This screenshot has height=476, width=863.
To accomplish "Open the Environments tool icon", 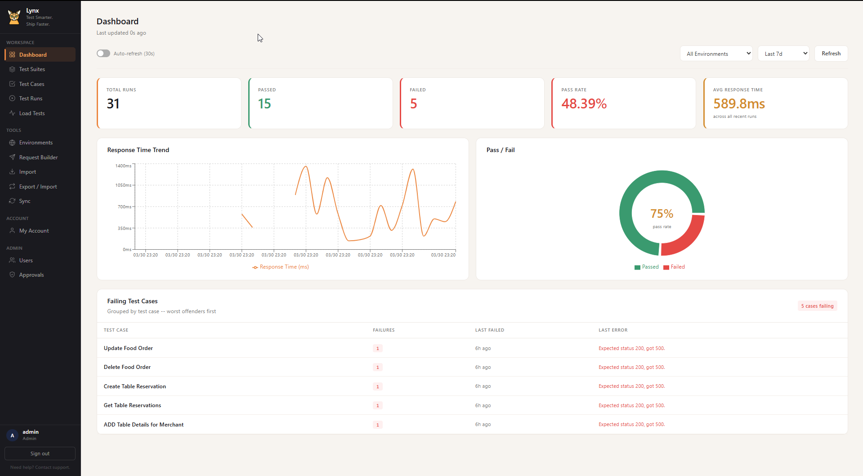I will click(x=13, y=142).
